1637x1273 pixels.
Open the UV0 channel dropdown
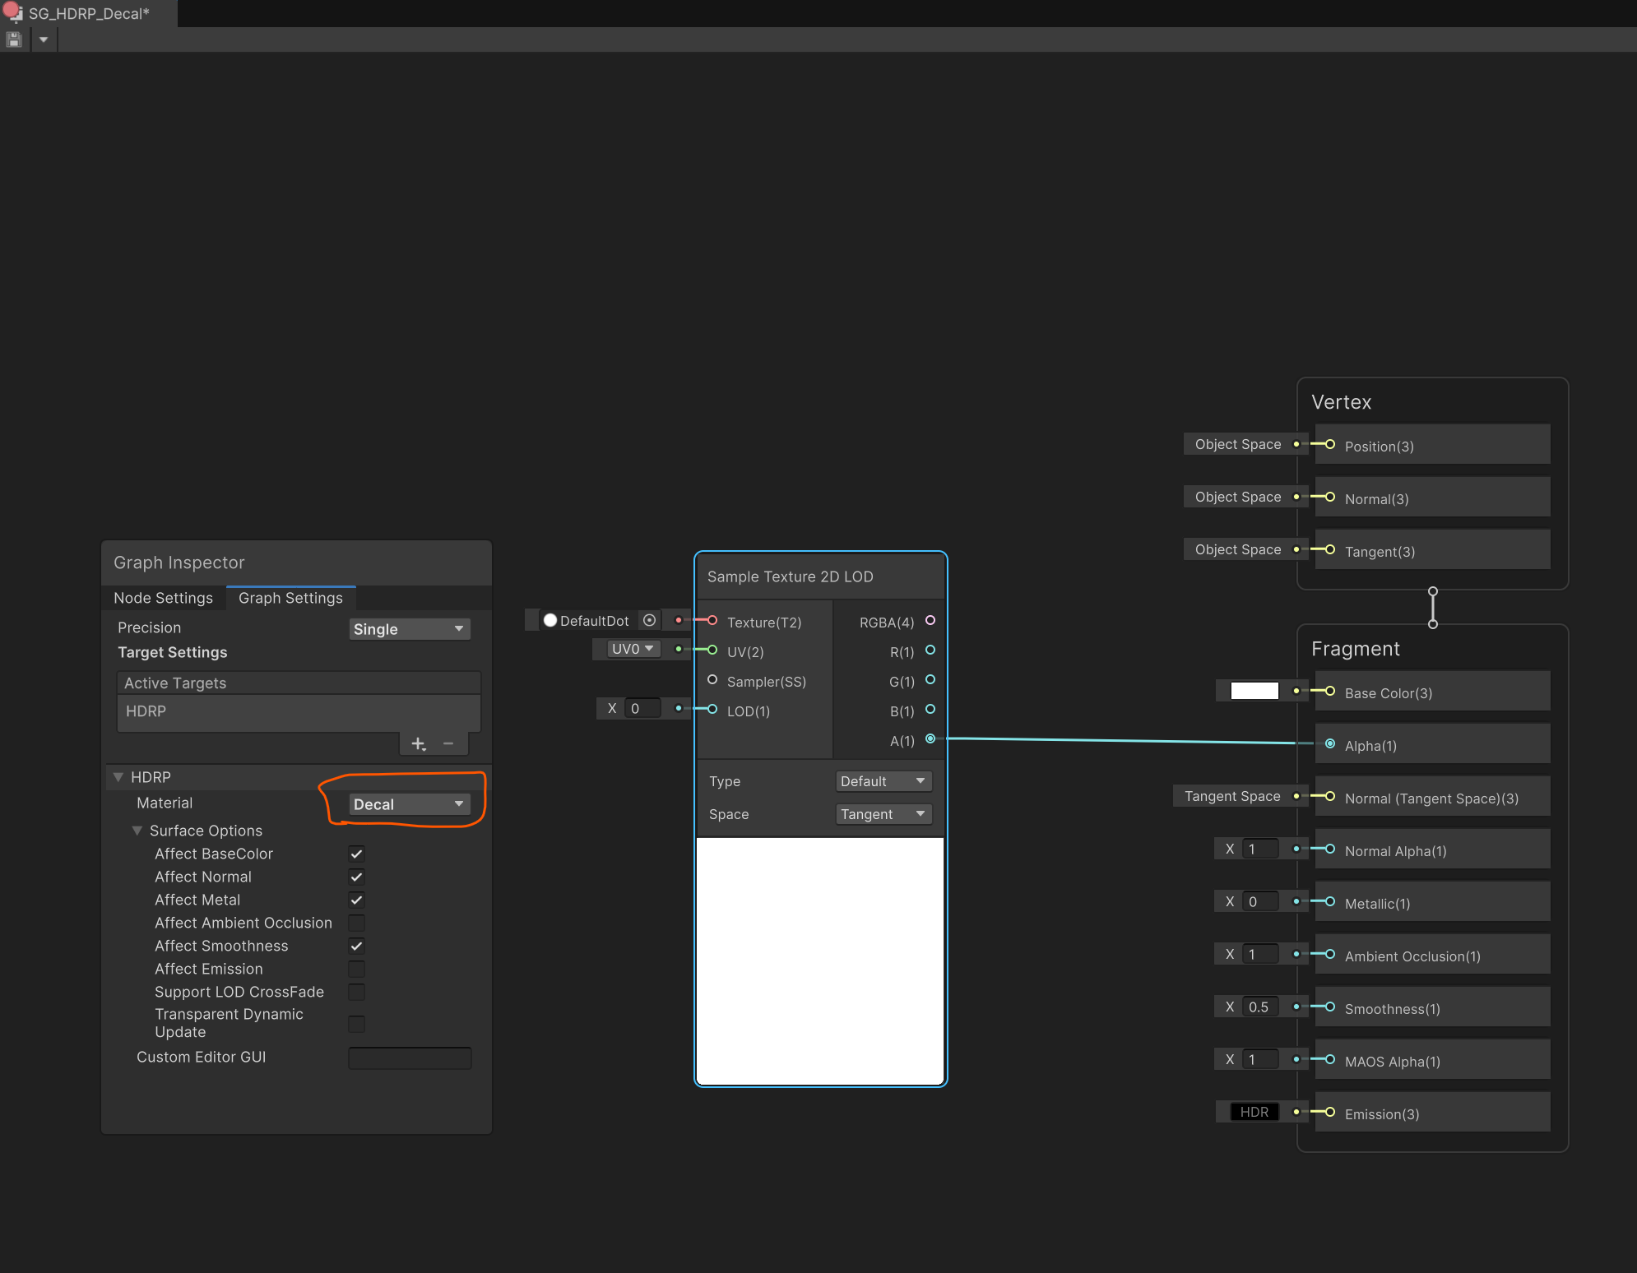click(632, 649)
